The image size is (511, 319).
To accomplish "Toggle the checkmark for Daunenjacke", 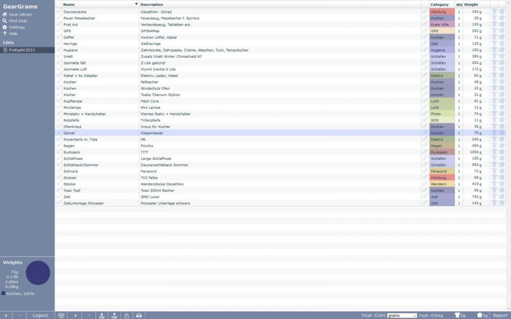I will [59, 11].
